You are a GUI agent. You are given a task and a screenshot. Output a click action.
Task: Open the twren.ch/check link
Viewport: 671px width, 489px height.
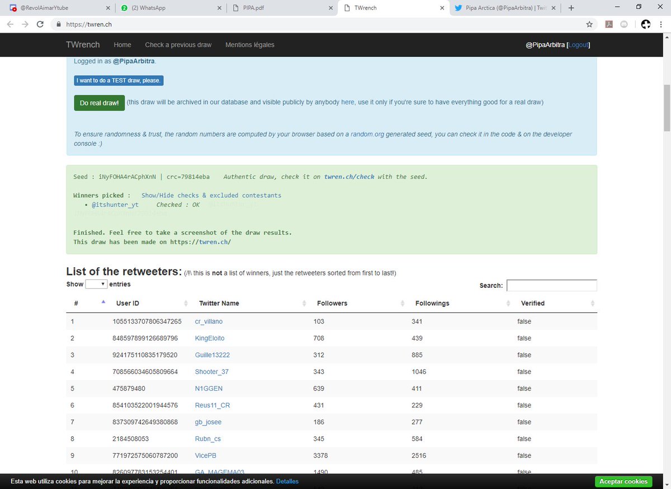[x=349, y=177]
